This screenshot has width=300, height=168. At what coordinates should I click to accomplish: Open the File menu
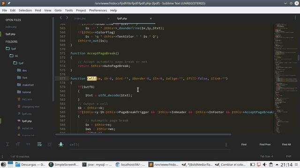[5, 10]
